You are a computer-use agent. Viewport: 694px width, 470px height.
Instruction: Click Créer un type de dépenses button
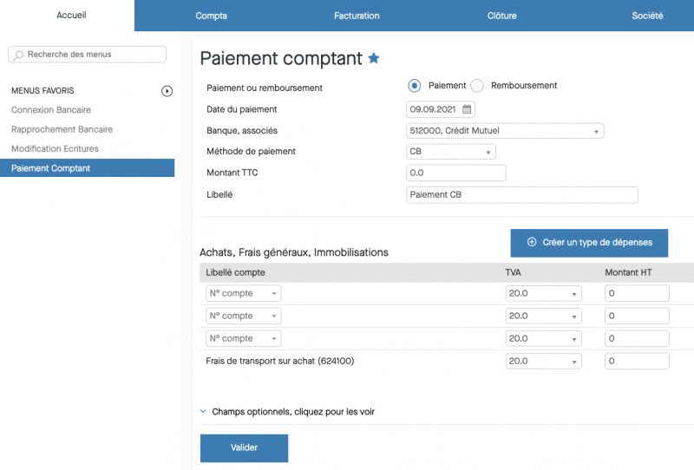click(589, 243)
